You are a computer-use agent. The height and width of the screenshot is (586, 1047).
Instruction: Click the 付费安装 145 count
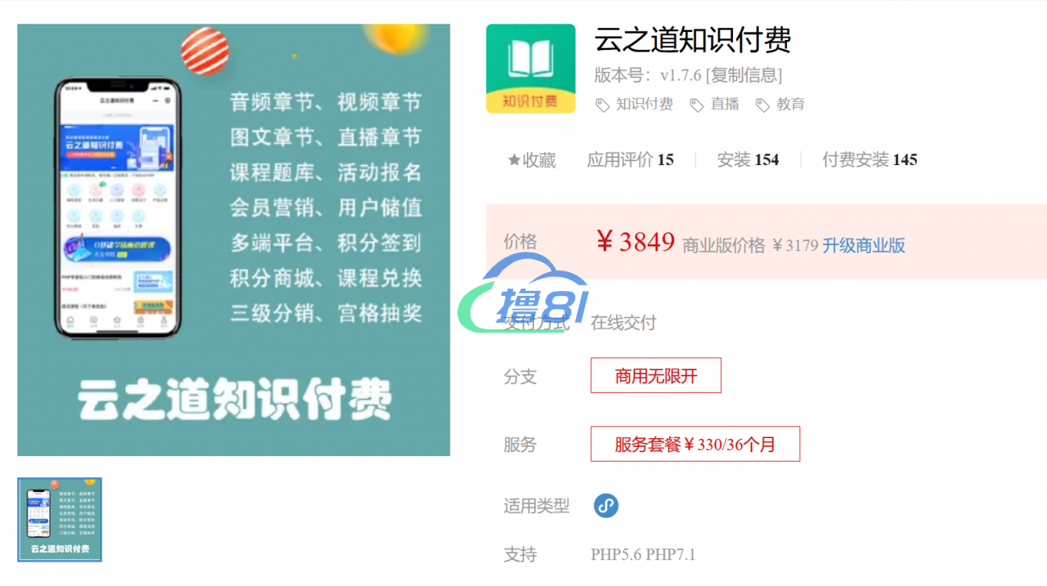coord(870,160)
